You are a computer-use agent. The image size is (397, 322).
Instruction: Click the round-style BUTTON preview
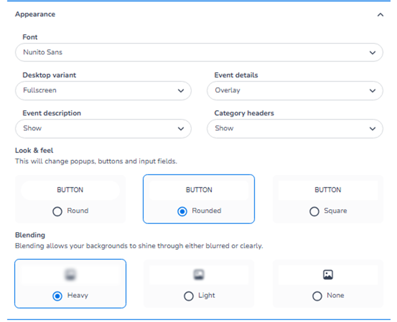pyautogui.click(x=70, y=190)
